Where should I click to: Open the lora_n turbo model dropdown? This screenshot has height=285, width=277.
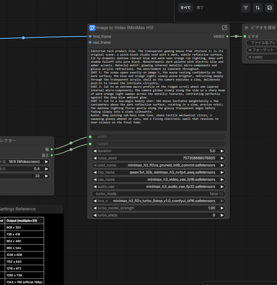(159, 201)
